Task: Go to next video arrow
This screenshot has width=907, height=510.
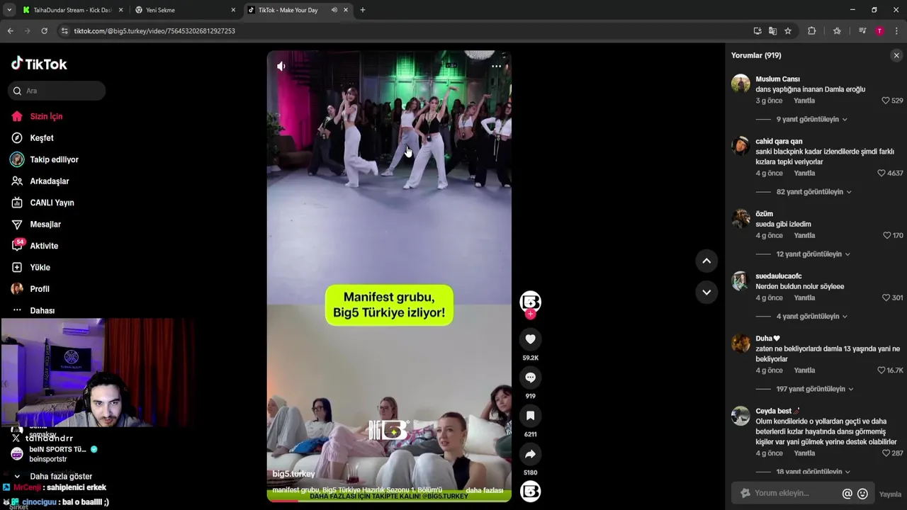Action: (706, 292)
